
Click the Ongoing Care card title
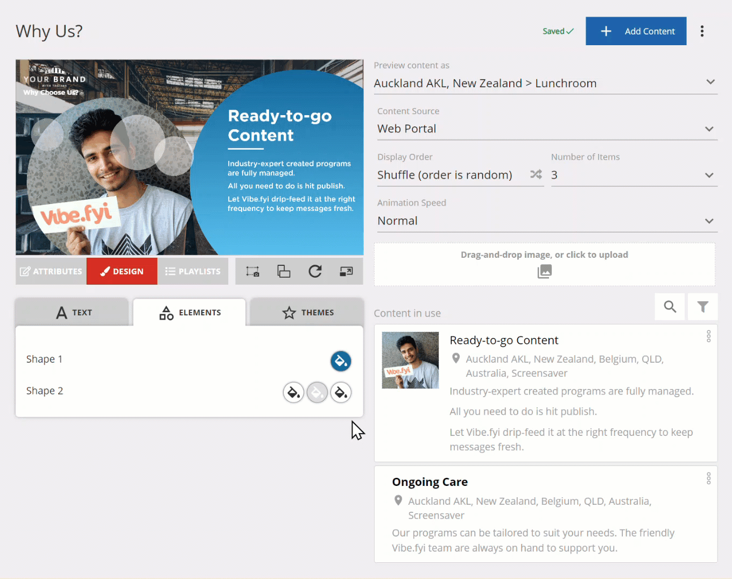tap(430, 482)
